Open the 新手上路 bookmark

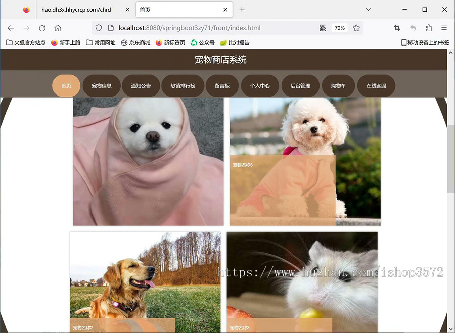[66, 43]
